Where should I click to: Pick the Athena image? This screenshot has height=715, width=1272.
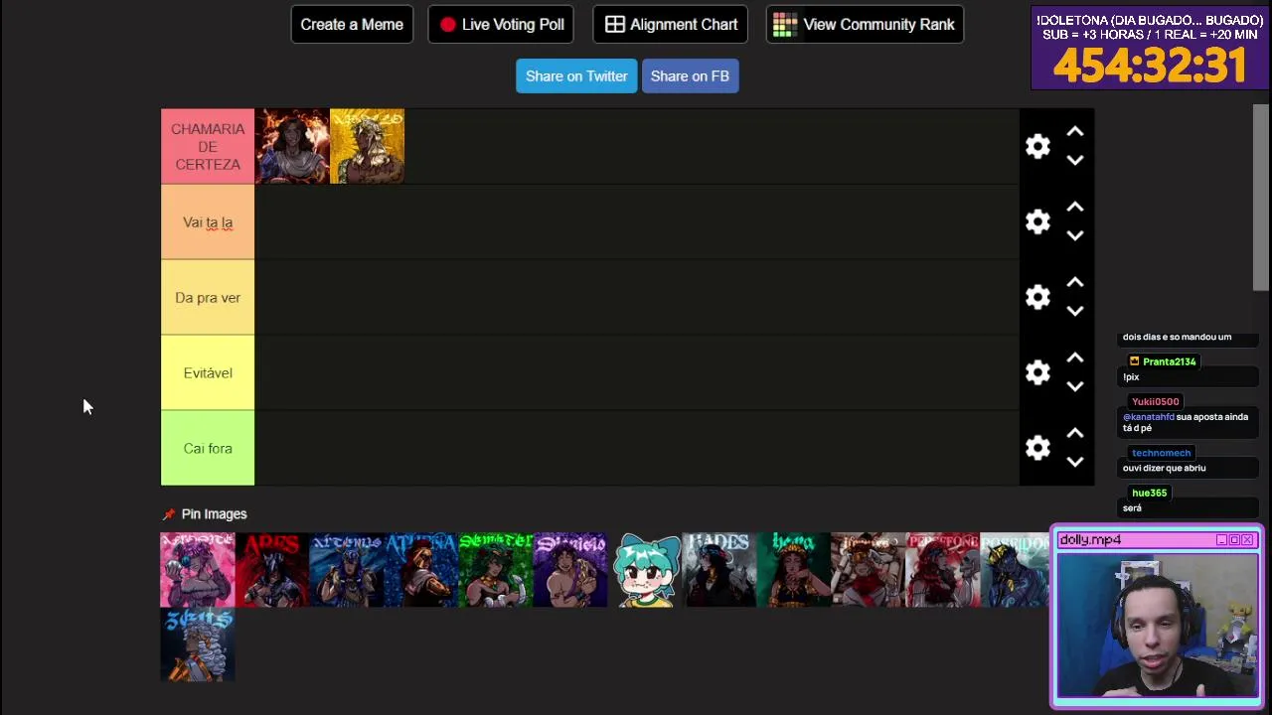[x=421, y=569]
